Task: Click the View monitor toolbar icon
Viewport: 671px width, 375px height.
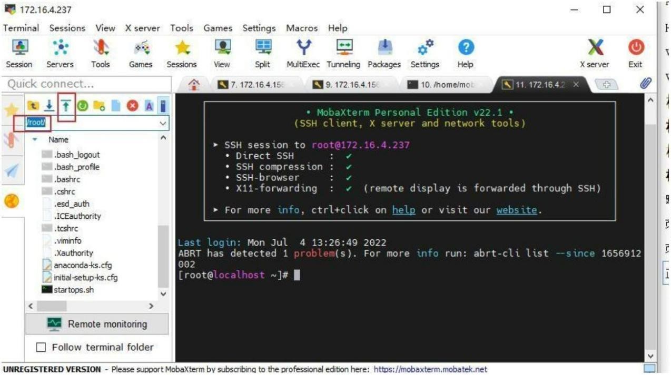Action: coord(222,54)
